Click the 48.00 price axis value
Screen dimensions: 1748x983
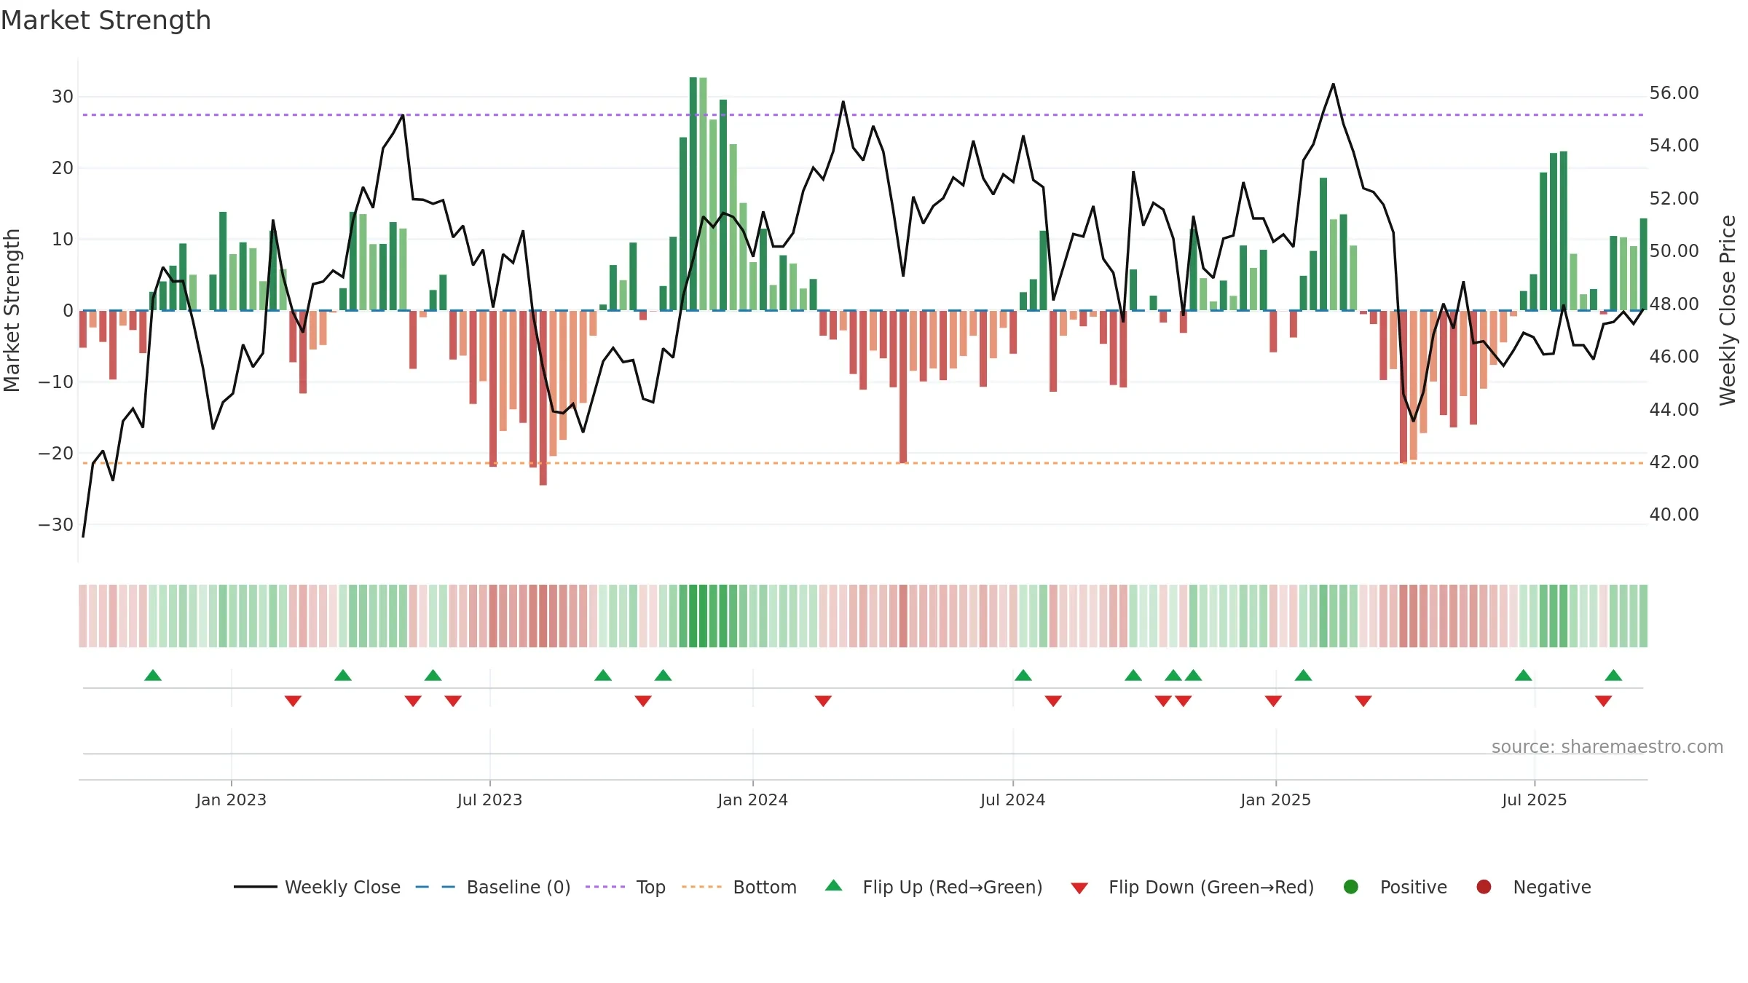pos(1674,304)
